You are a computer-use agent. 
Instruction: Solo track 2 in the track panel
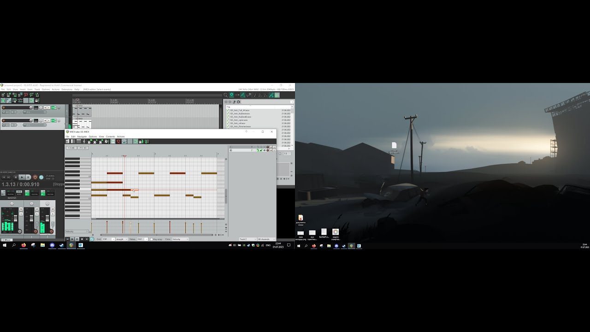click(49, 120)
